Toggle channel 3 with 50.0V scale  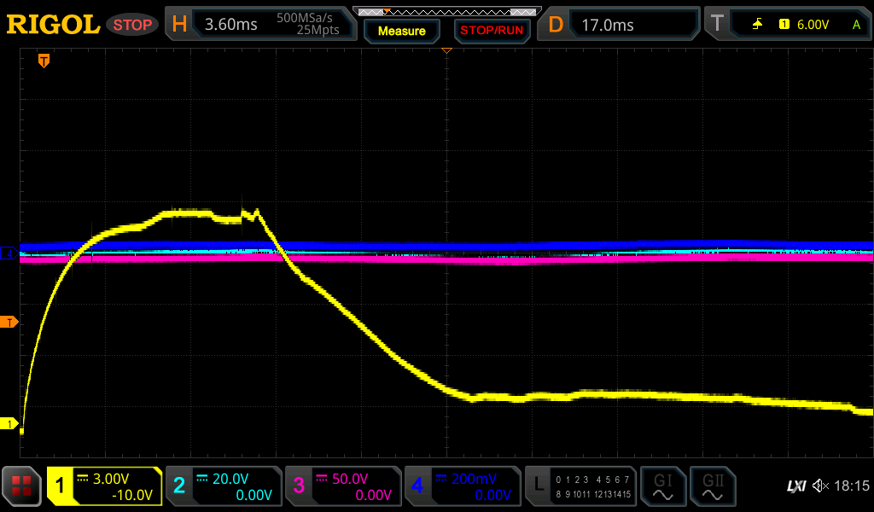click(343, 486)
